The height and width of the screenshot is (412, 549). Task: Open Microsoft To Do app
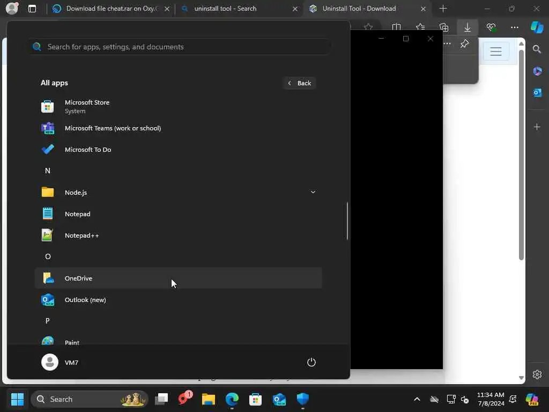[x=178, y=150]
